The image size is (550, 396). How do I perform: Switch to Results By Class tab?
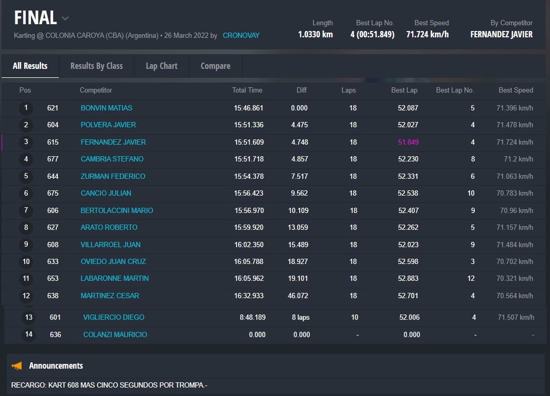click(x=96, y=66)
